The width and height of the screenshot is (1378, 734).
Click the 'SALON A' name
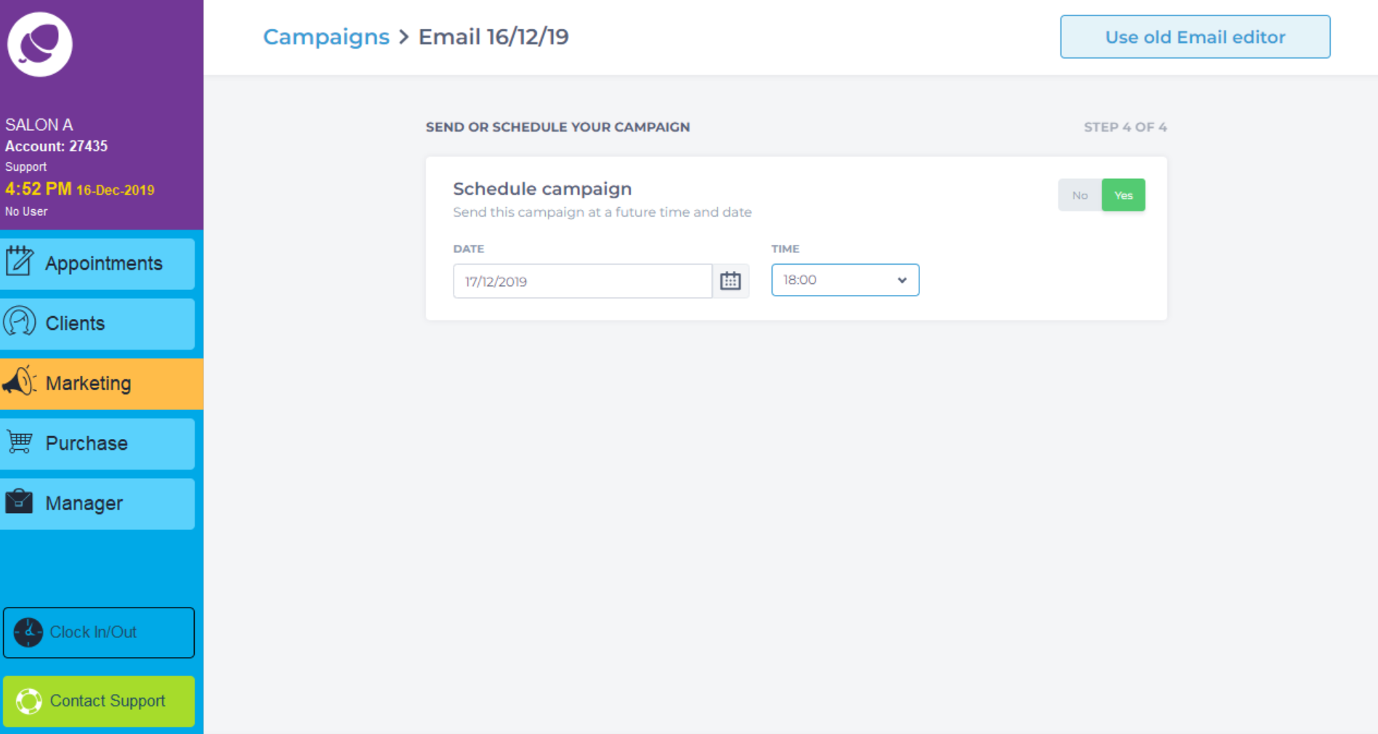point(39,125)
